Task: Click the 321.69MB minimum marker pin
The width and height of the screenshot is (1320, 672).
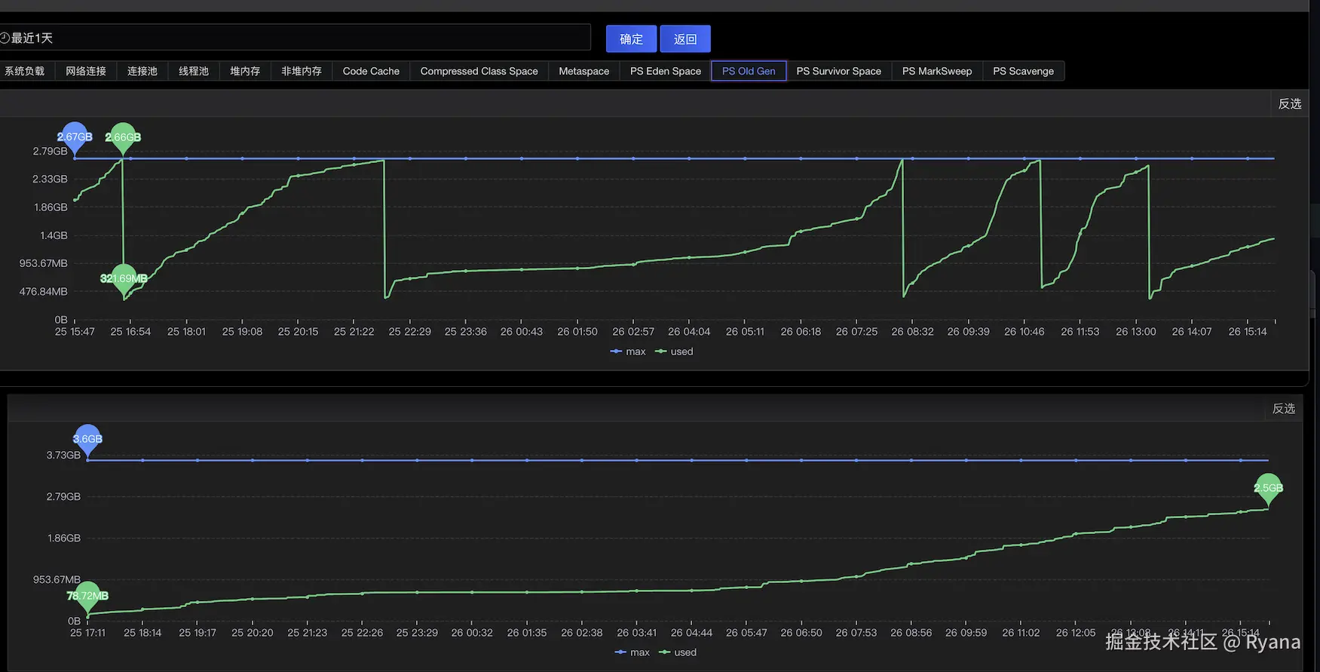Action: pyautogui.click(x=124, y=279)
